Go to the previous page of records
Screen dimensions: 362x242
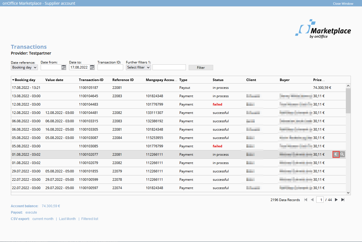(x=312, y=200)
